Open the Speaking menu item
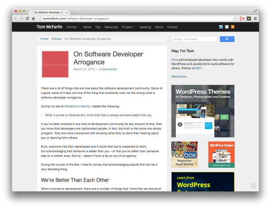The width and height of the screenshot is (271, 208). point(145,27)
